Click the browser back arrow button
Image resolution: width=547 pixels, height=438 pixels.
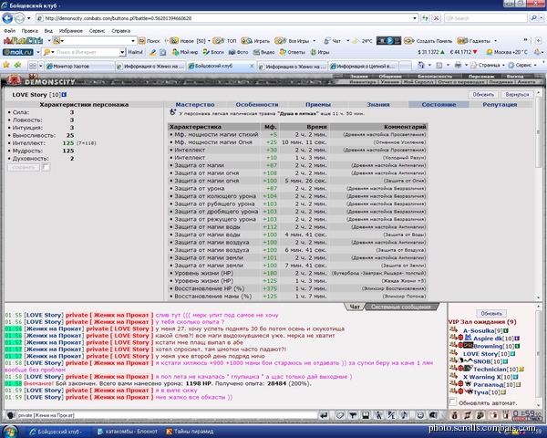(x=7, y=18)
